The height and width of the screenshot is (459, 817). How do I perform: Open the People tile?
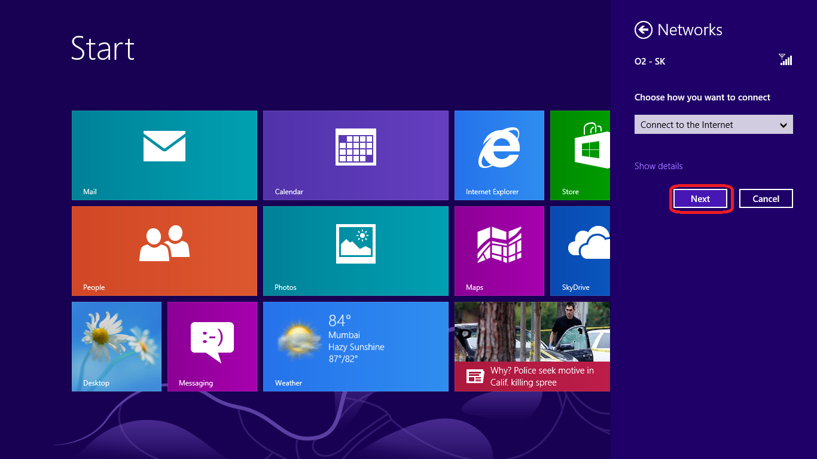(164, 250)
